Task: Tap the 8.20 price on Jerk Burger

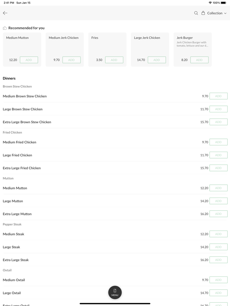Action: pyautogui.click(x=184, y=60)
